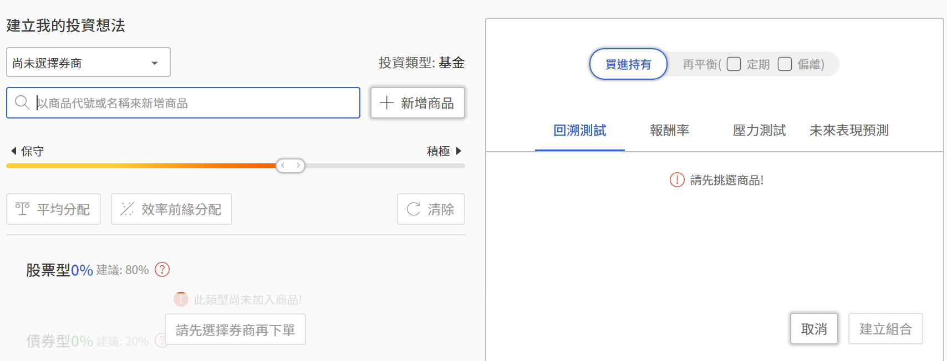Click the efficient frontier chart icon
This screenshot has width=947, height=361.
coord(128,209)
